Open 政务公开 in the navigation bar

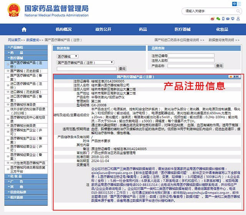pos(103,29)
